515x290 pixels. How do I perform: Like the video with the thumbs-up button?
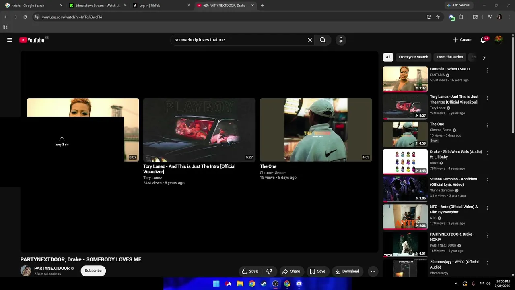250,271
